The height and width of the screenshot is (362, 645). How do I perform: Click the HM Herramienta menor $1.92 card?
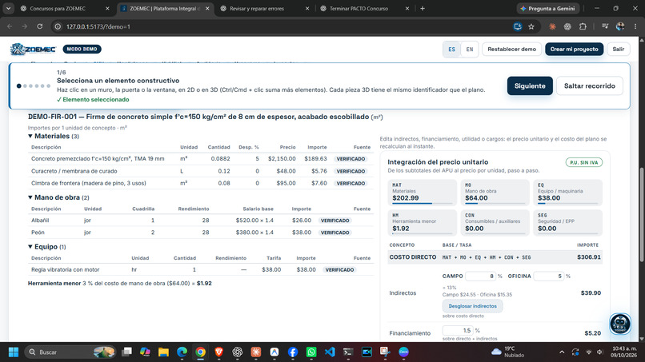(422, 223)
